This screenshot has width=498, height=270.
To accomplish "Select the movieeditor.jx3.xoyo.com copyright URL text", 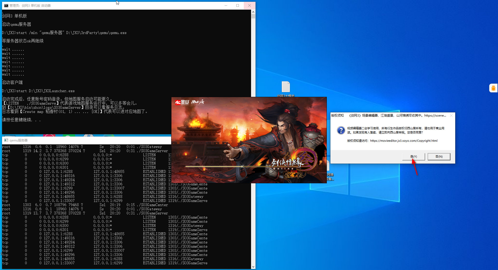I will click(x=404, y=141).
